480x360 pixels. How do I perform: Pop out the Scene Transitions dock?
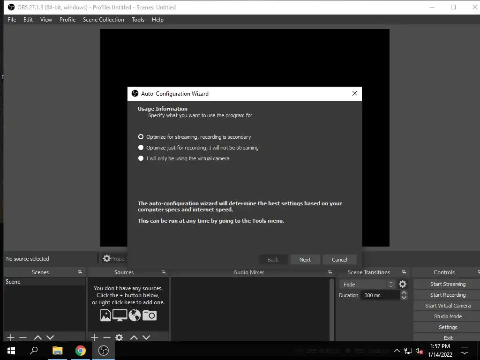pyautogui.click(x=404, y=272)
